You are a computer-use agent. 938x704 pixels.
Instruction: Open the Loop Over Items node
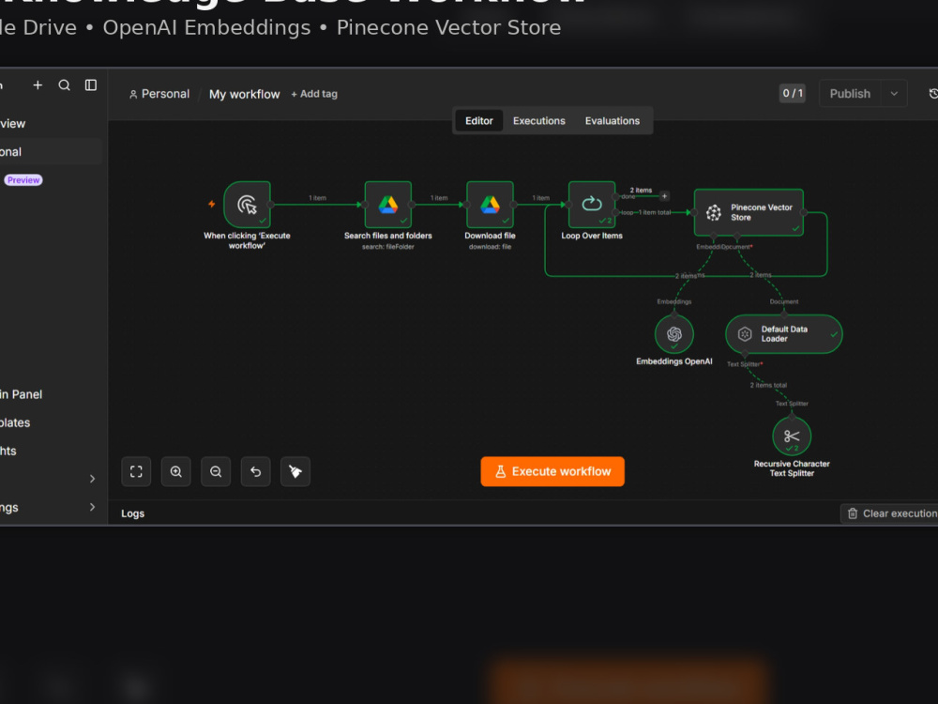(592, 204)
